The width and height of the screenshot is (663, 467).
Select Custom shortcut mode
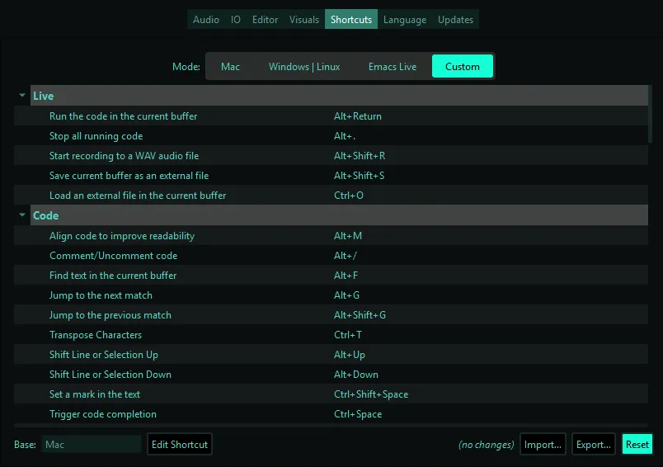click(x=462, y=66)
